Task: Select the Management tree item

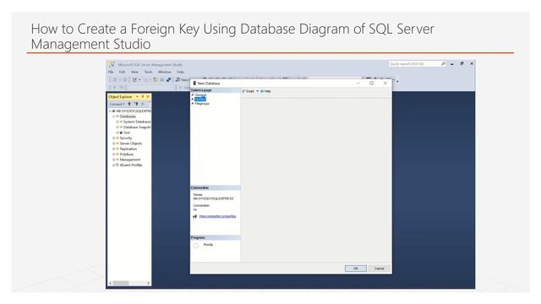Action: pos(129,160)
